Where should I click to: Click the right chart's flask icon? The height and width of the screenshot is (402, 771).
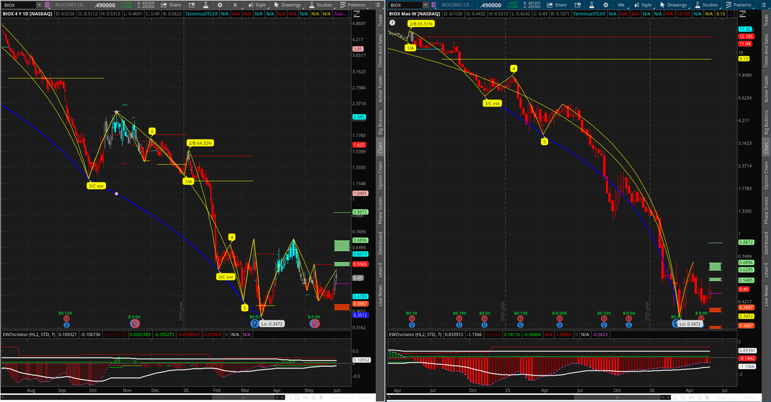pyautogui.click(x=591, y=5)
